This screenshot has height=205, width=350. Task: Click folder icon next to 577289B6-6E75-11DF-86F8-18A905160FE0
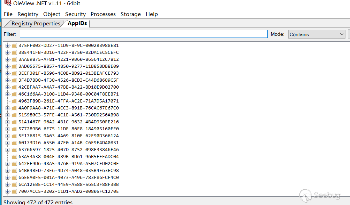click(x=14, y=129)
